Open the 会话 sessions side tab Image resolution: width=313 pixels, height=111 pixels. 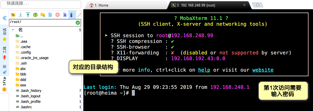[5, 34]
